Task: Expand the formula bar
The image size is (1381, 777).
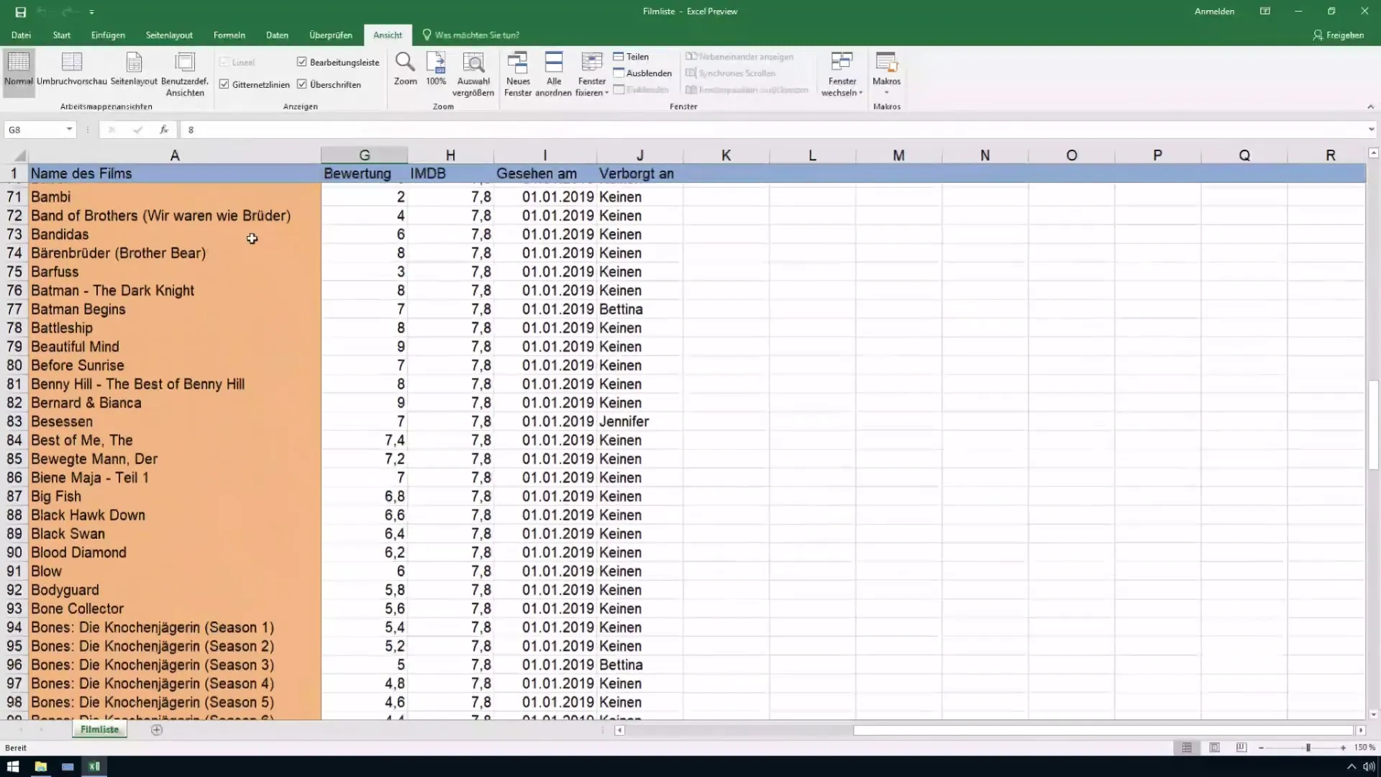Action: click(1371, 129)
